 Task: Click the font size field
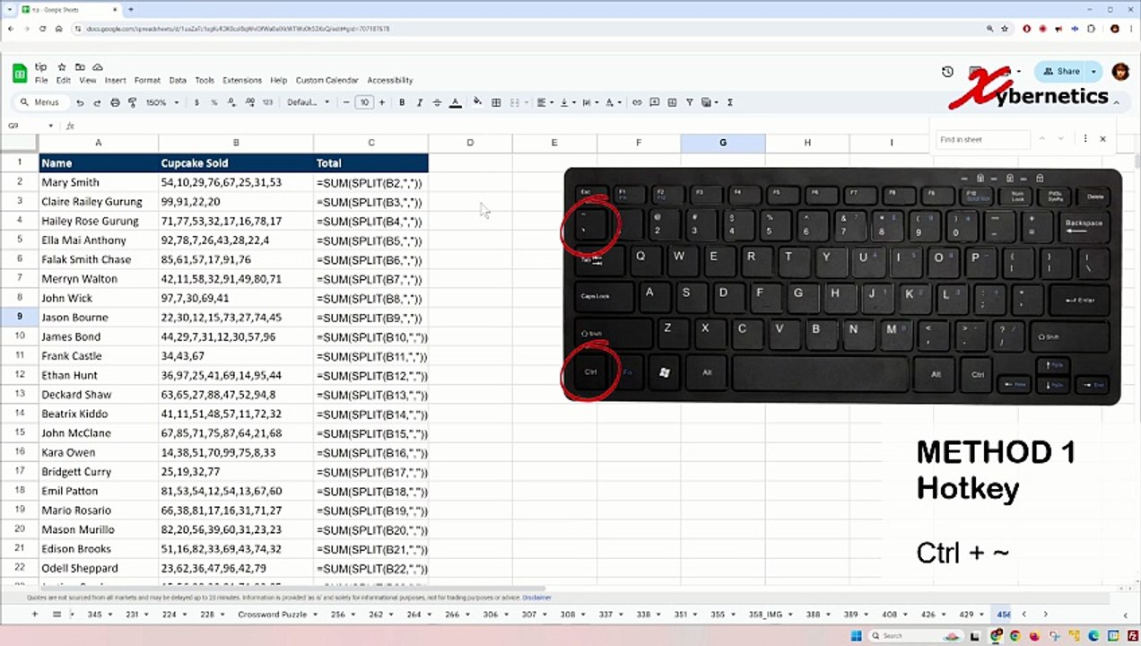pos(364,103)
